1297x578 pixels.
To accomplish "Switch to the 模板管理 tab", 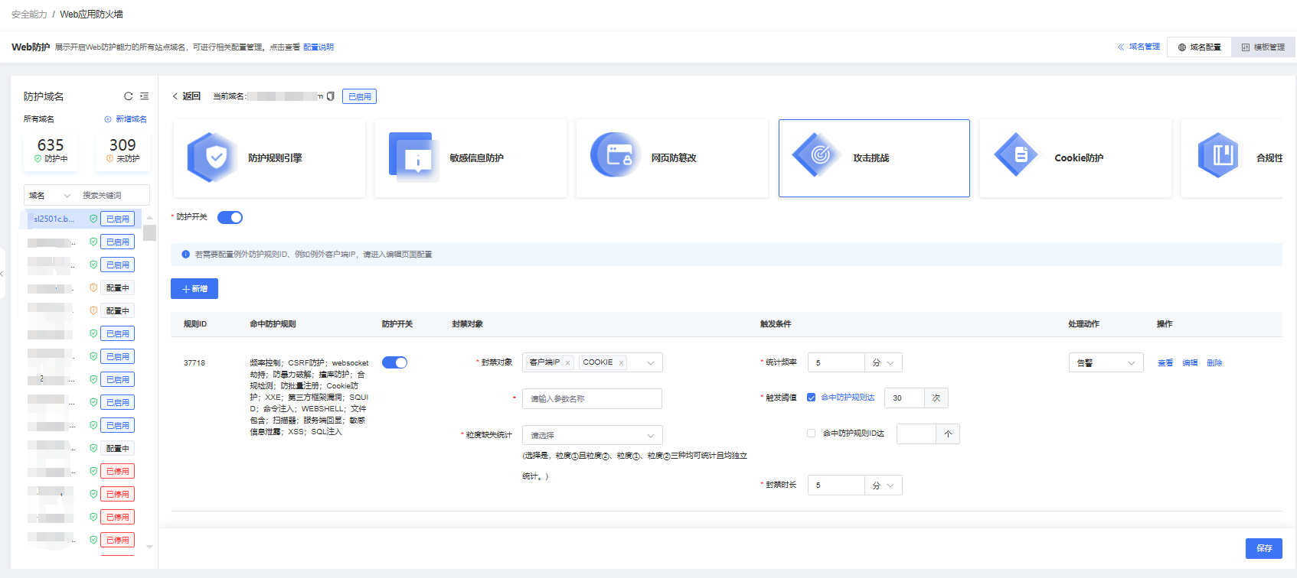I will (x=1263, y=47).
